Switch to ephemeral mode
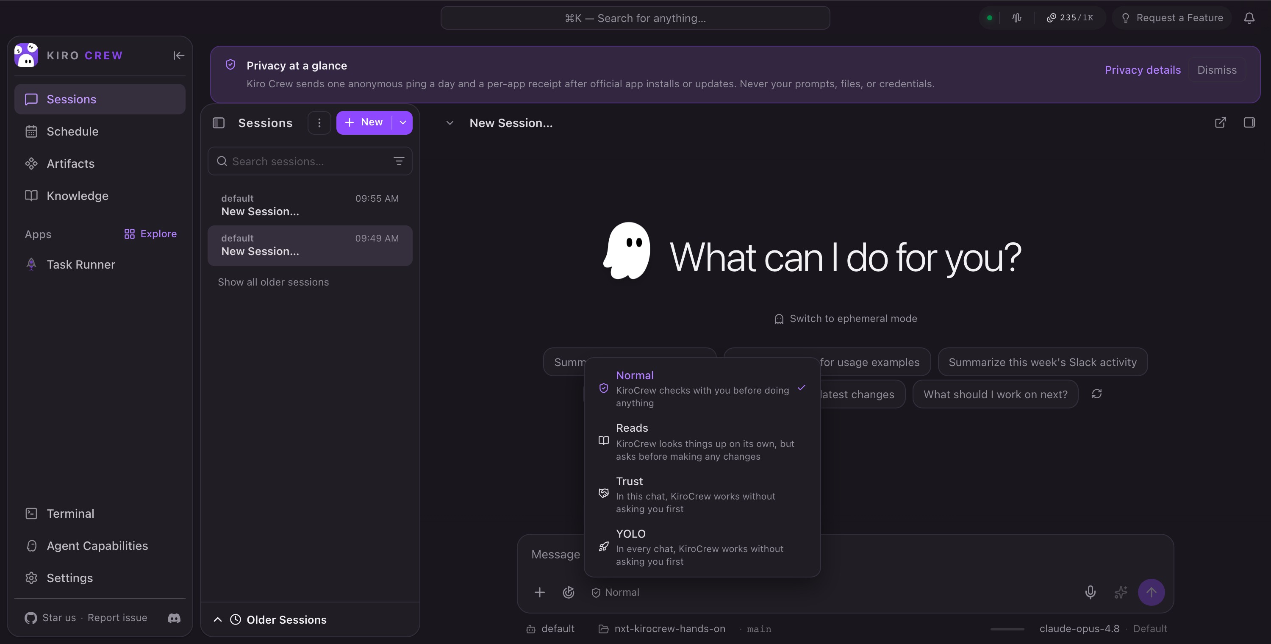The height and width of the screenshot is (644, 1271). 846,319
